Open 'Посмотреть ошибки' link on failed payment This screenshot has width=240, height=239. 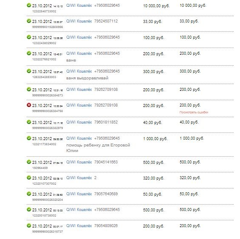click(x=194, y=112)
